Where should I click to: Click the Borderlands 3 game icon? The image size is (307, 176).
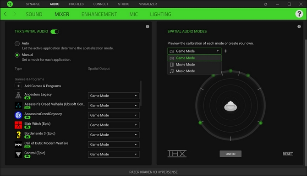pyautogui.click(x=18, y=135)
